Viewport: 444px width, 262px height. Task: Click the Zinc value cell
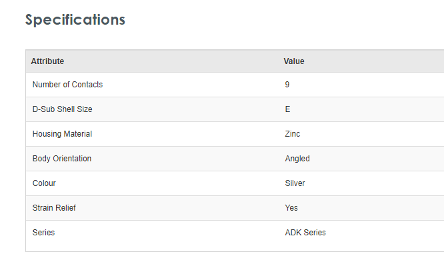[x=293, y=134]
